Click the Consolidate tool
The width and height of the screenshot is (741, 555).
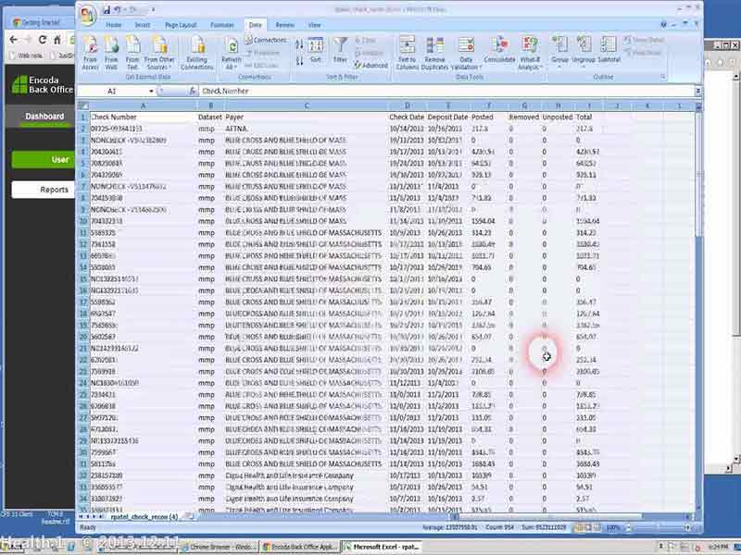[x=499, y=50]
